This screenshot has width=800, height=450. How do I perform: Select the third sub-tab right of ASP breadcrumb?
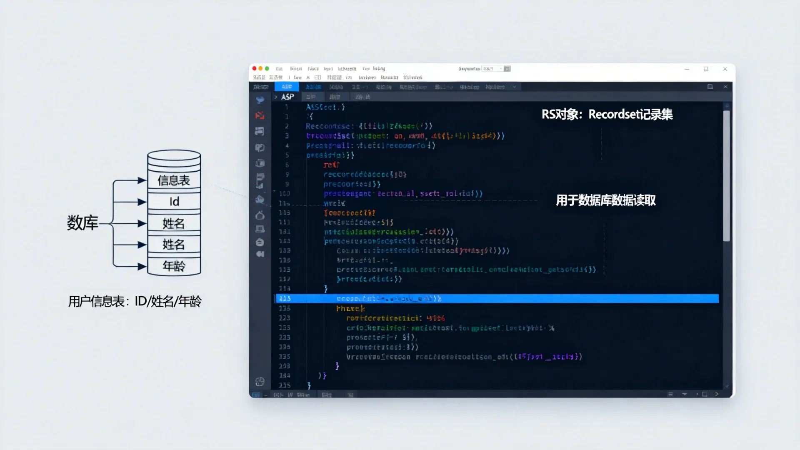point(363,97)
